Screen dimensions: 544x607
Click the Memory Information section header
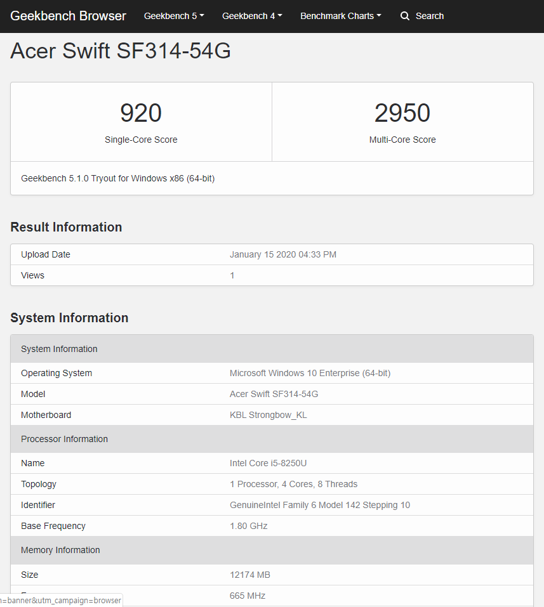pyautogui.click(x=272, y=550)
